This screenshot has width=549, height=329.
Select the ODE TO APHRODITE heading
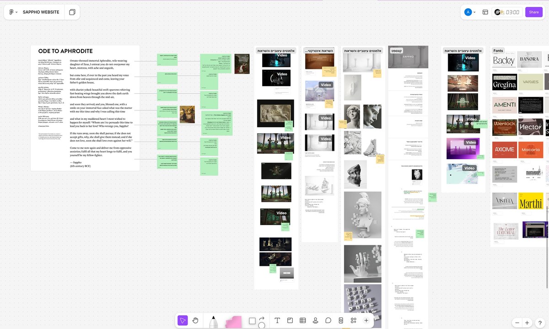(65, 51)
